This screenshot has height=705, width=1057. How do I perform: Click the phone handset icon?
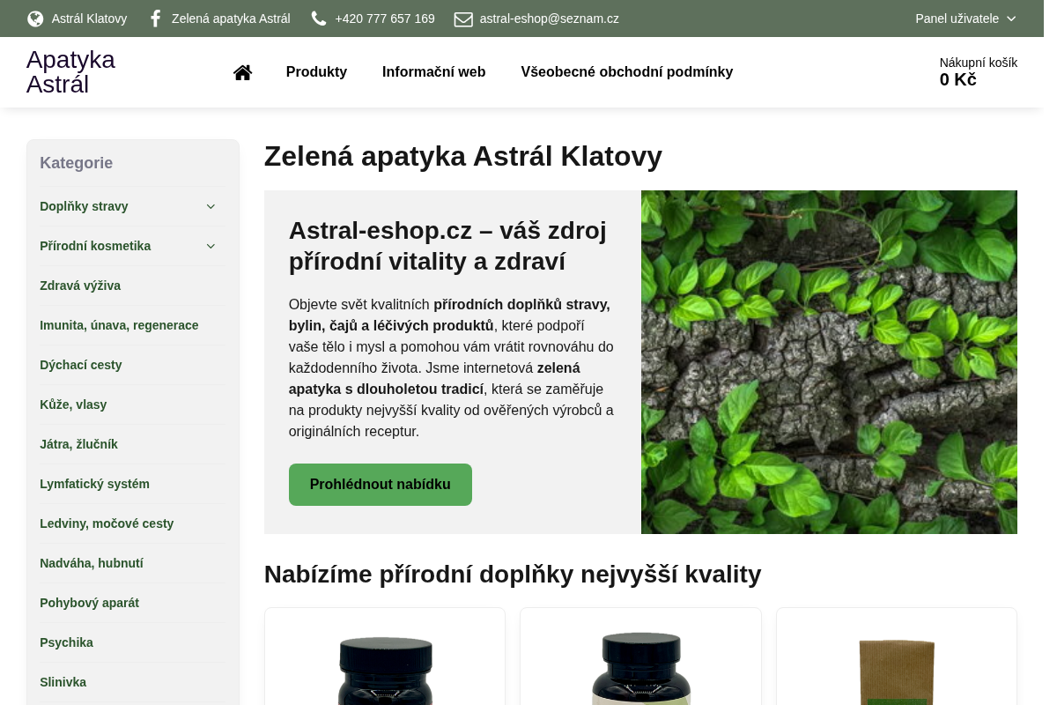(x=319, y=19)
